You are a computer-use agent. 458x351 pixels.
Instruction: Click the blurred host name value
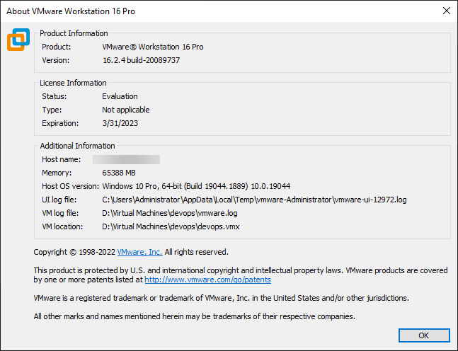[x=126, y=159]
